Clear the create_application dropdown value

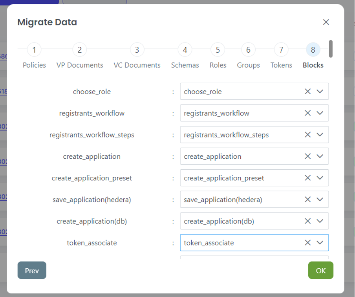pyautogui.click(x=307, y=156)
